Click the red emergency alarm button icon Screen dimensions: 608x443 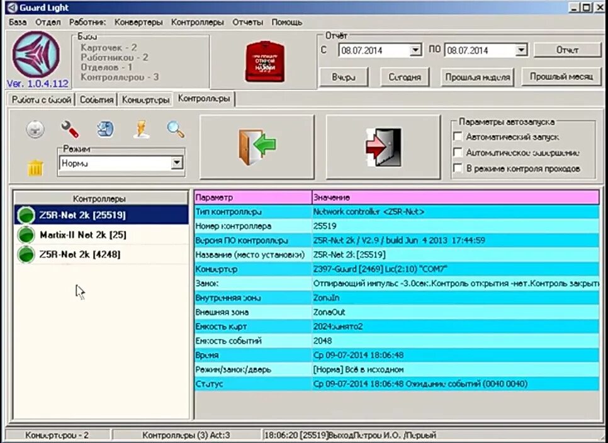(265, 62)
